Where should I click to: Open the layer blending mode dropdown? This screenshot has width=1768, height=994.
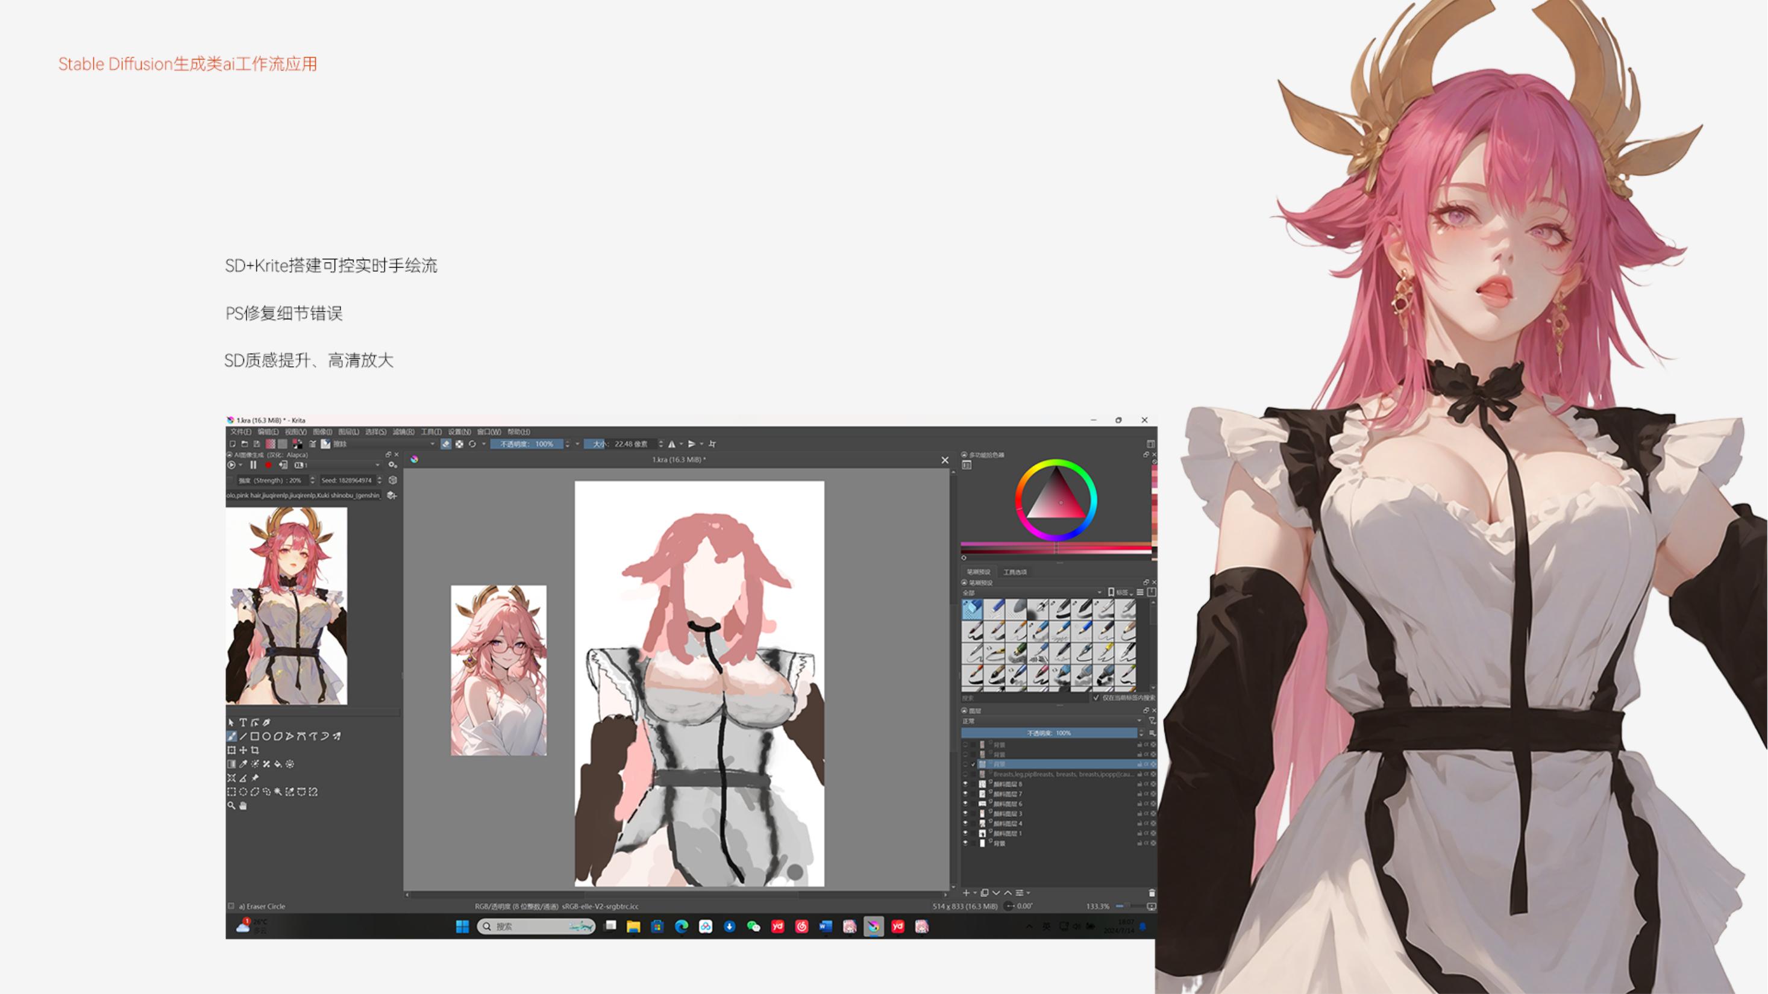(x=1052, y=721)
